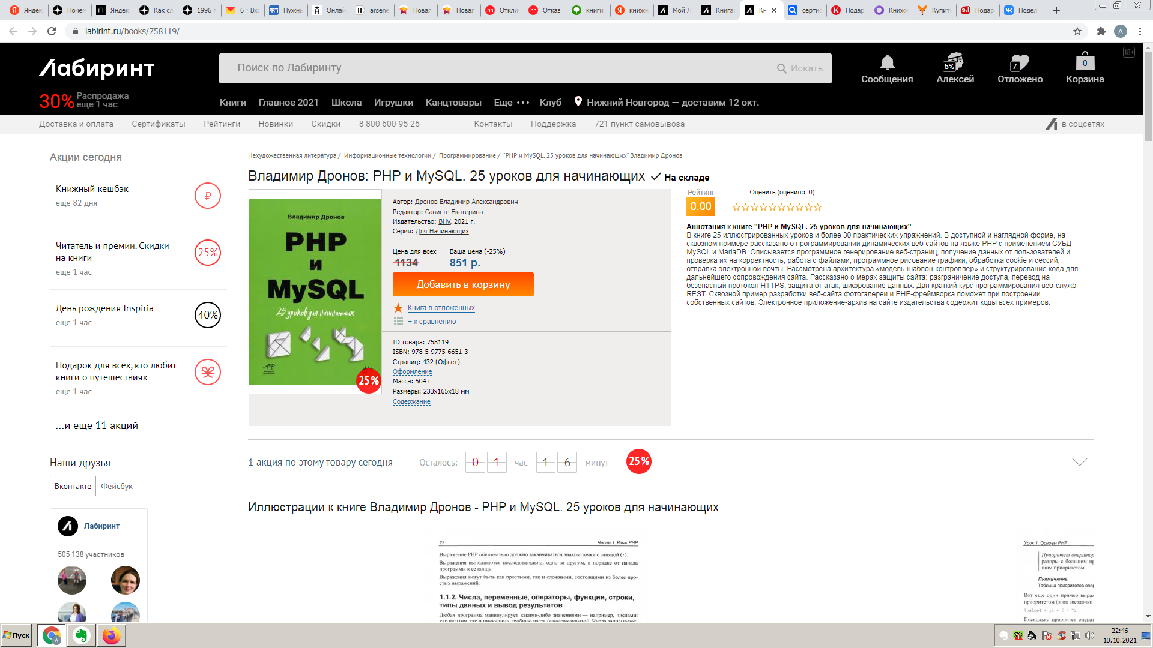Click the Книжный кешбэк ruble circle icon

[208, 196]
